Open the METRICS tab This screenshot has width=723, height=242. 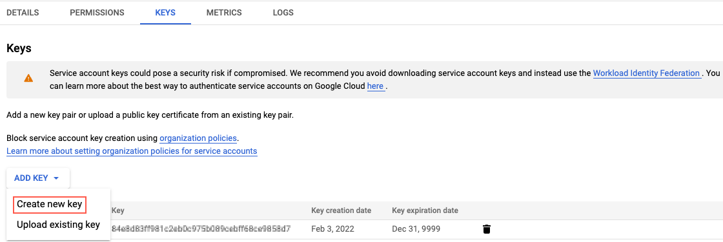[x=223, y=13]
